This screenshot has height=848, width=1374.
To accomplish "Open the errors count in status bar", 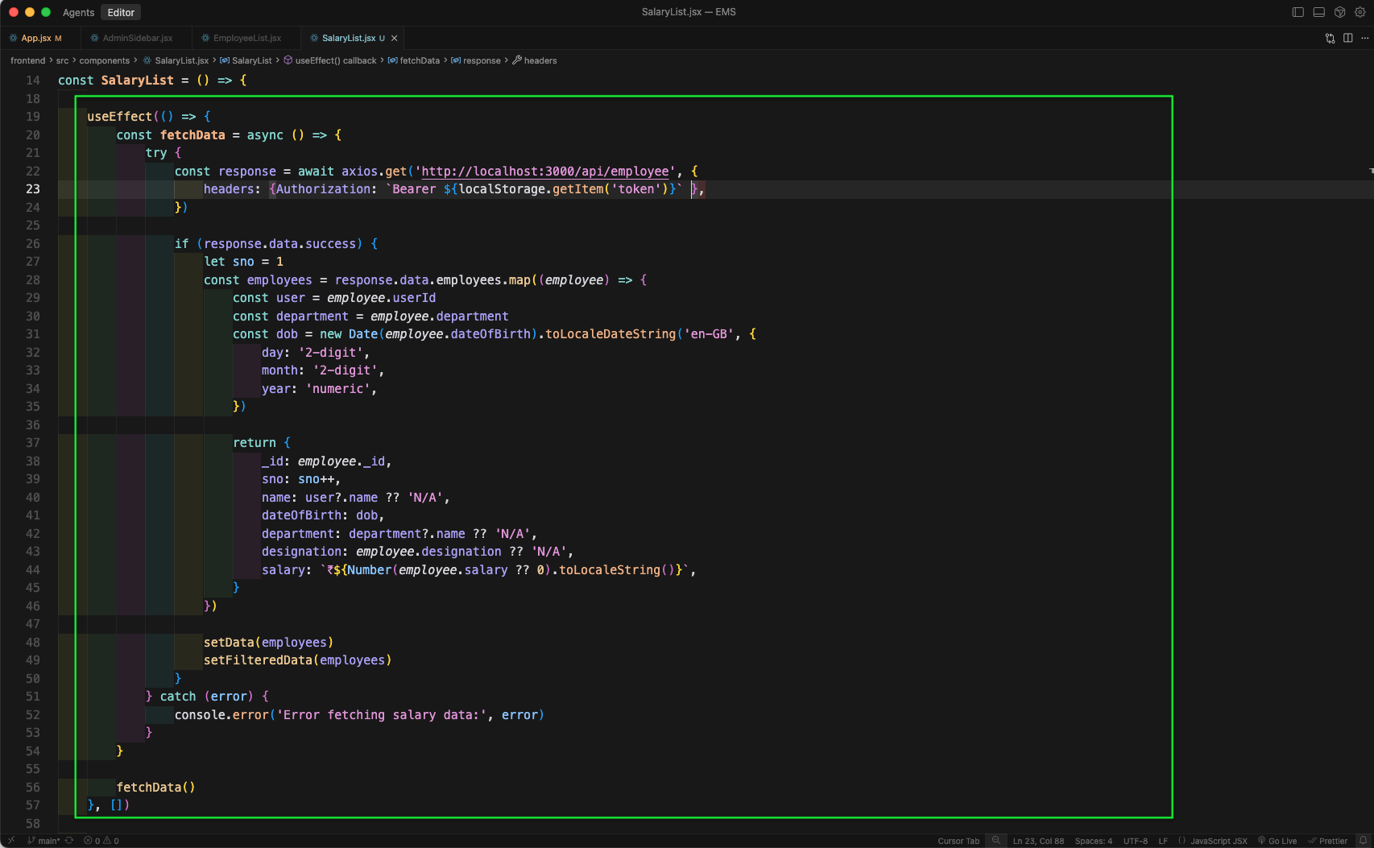I will click(x=92, y=841).
